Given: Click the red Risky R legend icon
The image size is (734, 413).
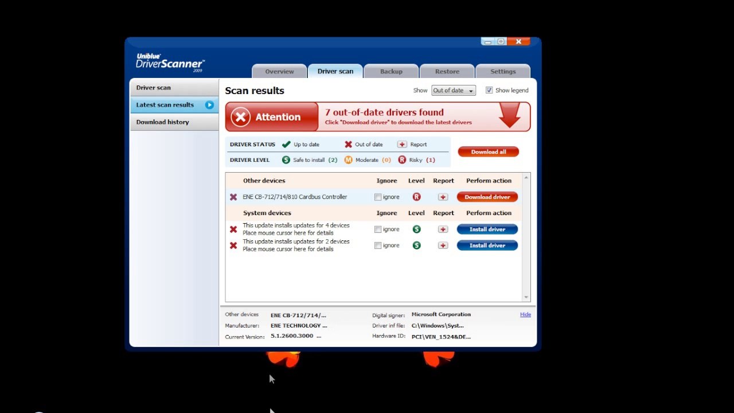Looking at the screenshot, I should click(x=402, y=160).
